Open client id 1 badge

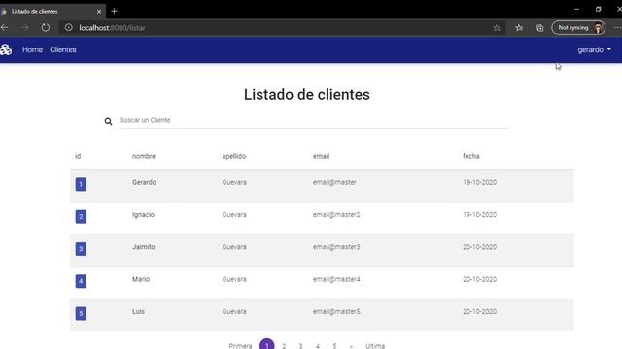coord(81,184)
